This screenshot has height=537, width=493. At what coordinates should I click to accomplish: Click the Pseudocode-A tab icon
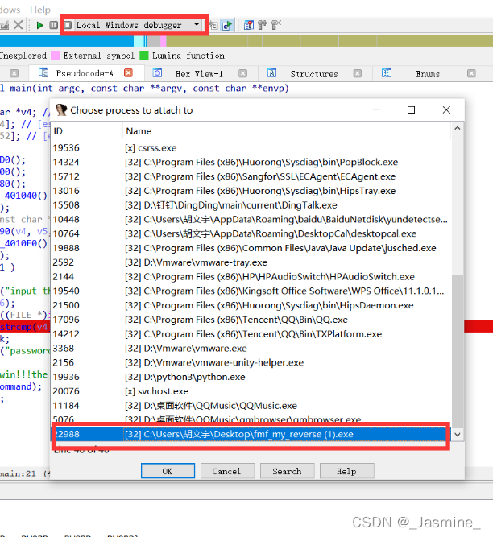[x=43, y=72]
